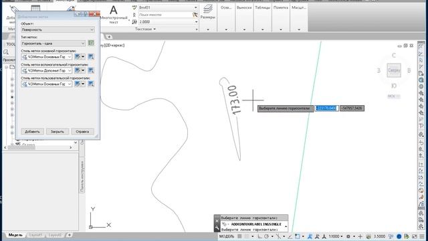Toggle the grid display in the status bar
Viewport: 428px width, 241px height.
(x=239, y=236)
